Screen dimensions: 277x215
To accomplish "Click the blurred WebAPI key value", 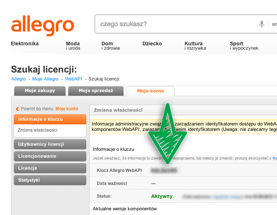I will (x=164, y=170).
